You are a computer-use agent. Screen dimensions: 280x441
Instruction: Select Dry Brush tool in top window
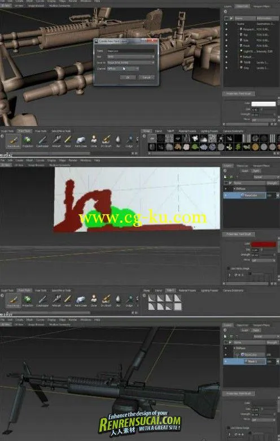tap(106, 141)
